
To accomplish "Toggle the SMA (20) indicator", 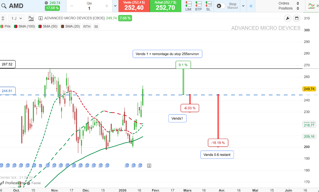I will coord(70,26).
